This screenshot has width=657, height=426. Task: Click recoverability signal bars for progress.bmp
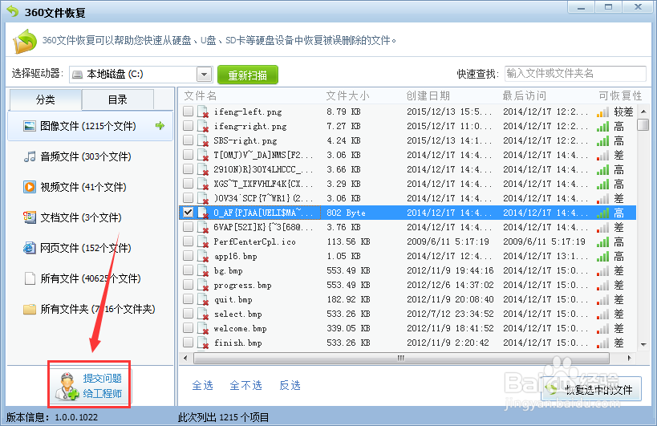coord(603,286)
